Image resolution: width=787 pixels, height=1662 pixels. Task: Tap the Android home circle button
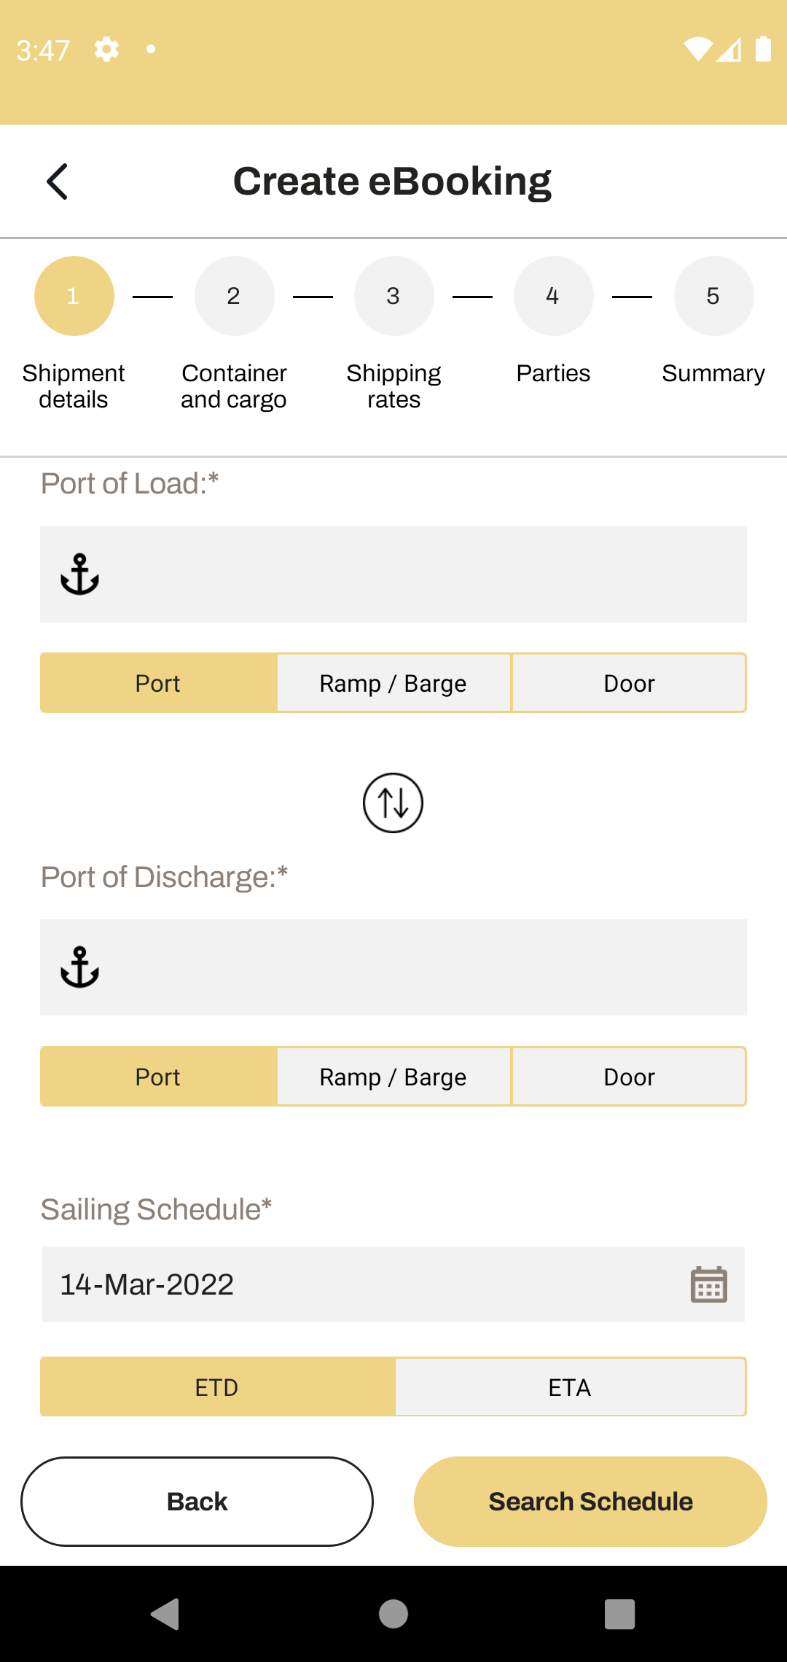(393, 1614)
